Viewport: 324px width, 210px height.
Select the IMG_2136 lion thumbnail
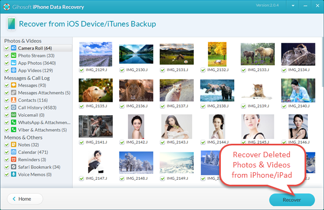(x=136, y=90)
